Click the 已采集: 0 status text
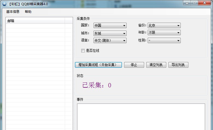 pos(97,85)
